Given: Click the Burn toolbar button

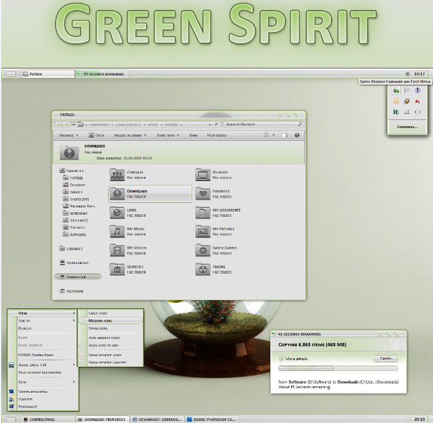Looking at the screenshot, I should [193, 135].
